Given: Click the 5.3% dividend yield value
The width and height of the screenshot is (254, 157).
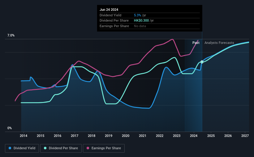Looking at the screenshot, I should [x=137, y=15].
